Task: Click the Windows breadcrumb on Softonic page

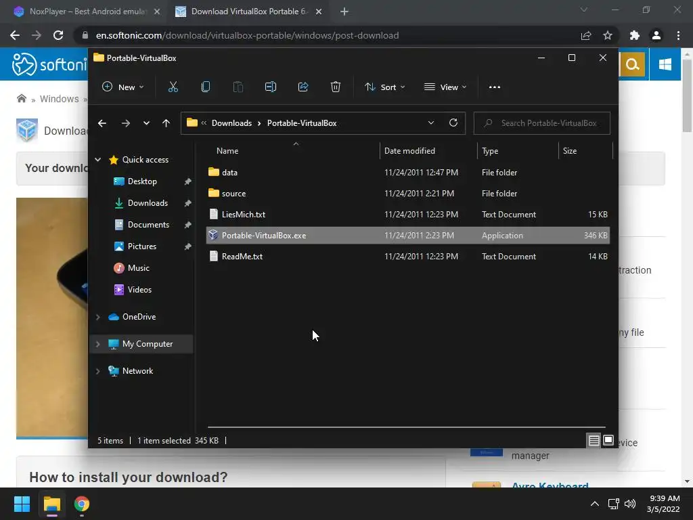Action: tap(60, 99)
